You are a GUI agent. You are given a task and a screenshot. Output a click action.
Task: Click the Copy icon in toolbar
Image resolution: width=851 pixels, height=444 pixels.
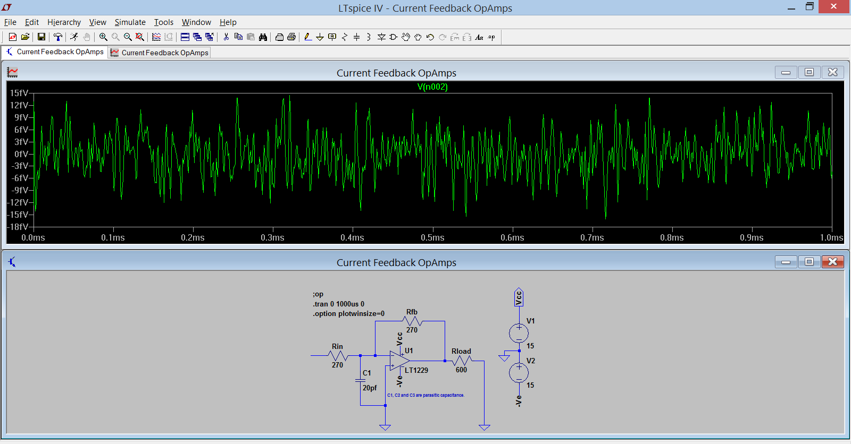click(238, 37)
